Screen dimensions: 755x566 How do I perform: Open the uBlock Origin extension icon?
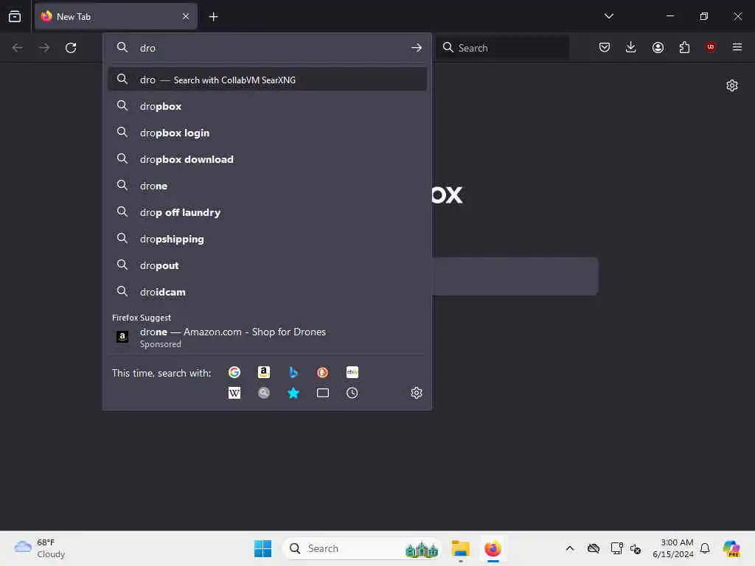pyautogui.click(x=711, y=47)
